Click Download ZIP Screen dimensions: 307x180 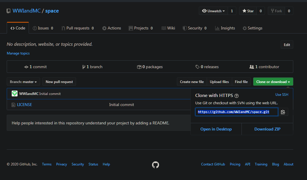click(x=267, y=129)
